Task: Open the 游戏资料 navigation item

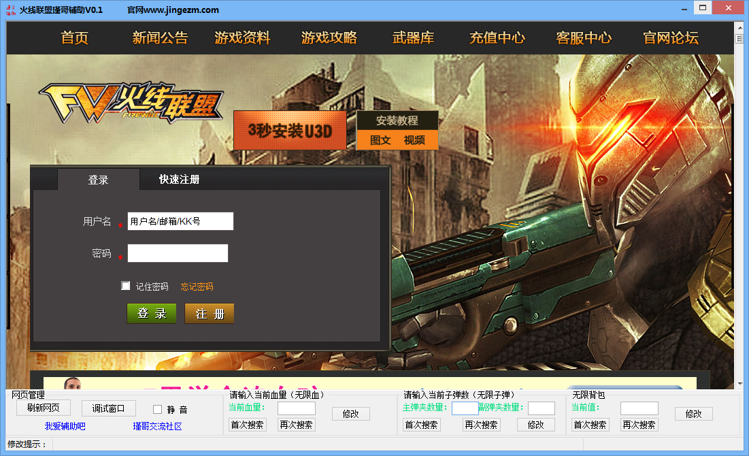Action: pyautogui.click(x=242, y=37)
